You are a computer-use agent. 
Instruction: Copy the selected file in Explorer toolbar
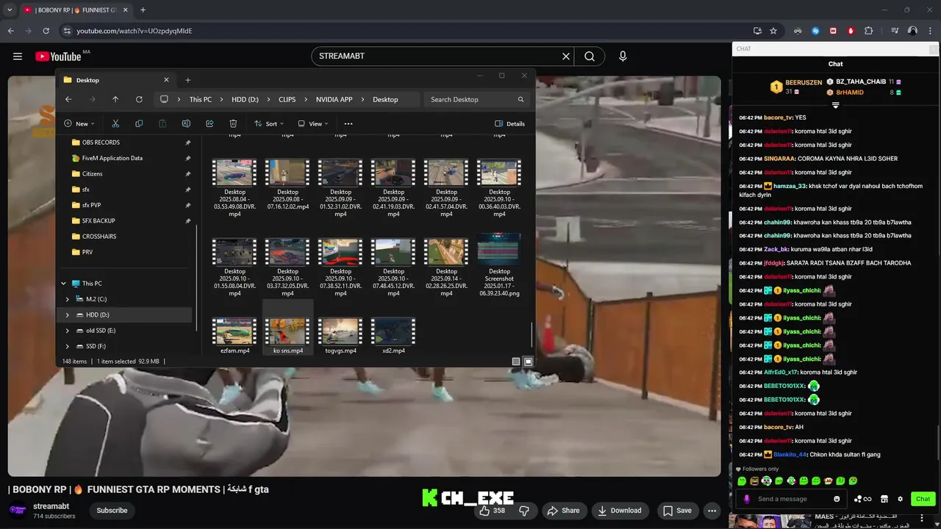point(139,123)
